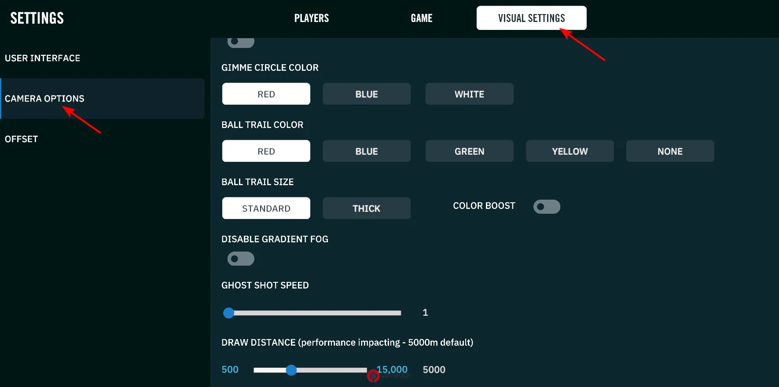779x387 pixels.
Task: Set ball trail color to Green
Action: point(469,151)
